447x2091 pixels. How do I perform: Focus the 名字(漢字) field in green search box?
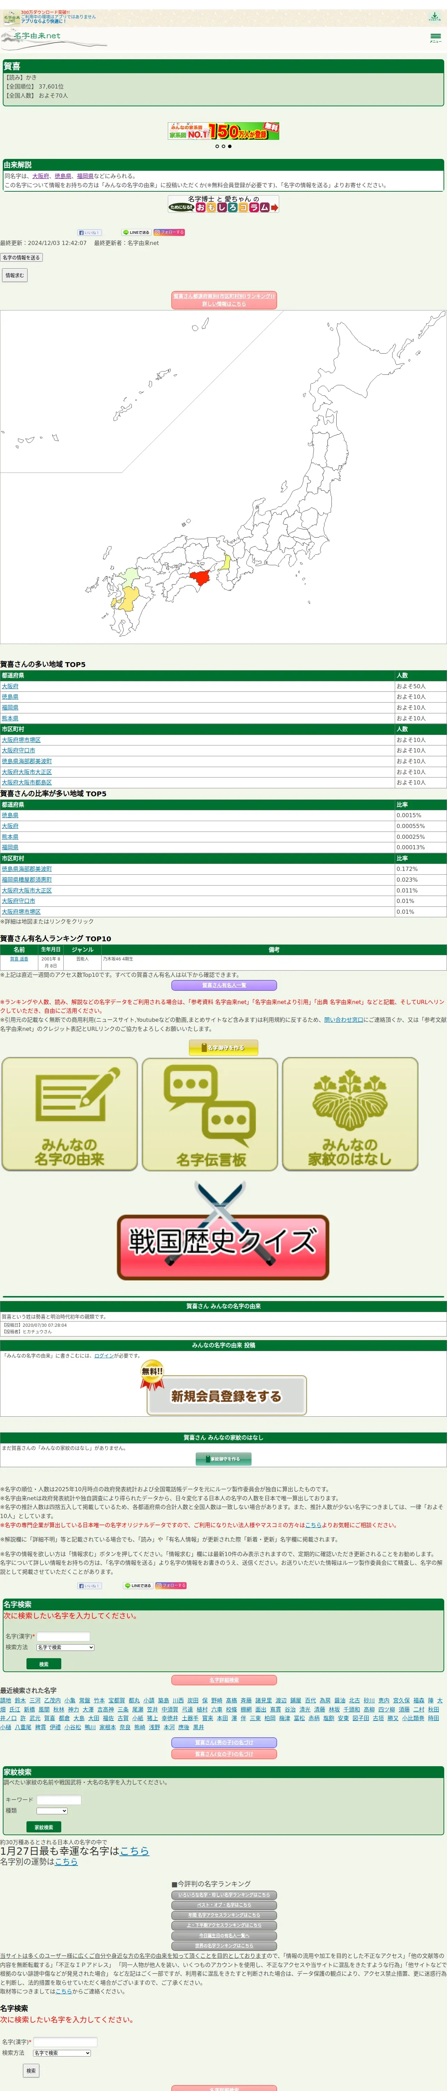click(x=63, y=1637)
